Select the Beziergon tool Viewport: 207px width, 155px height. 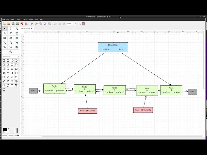pyautogui.click(x=17, y=38)
